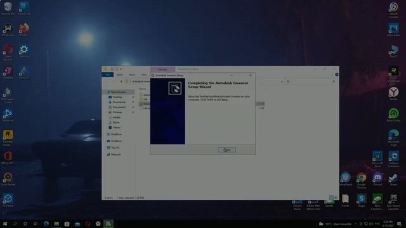Open the Video Editor desktop shortcut

tap(393, 30)
